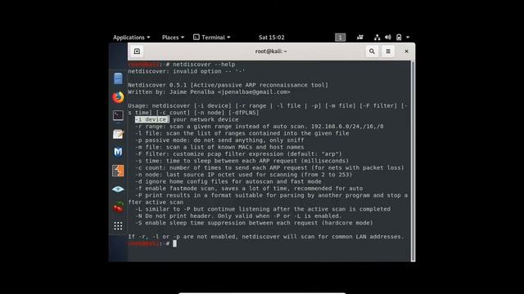
Task: Close the terminal window
Action: 406,51
